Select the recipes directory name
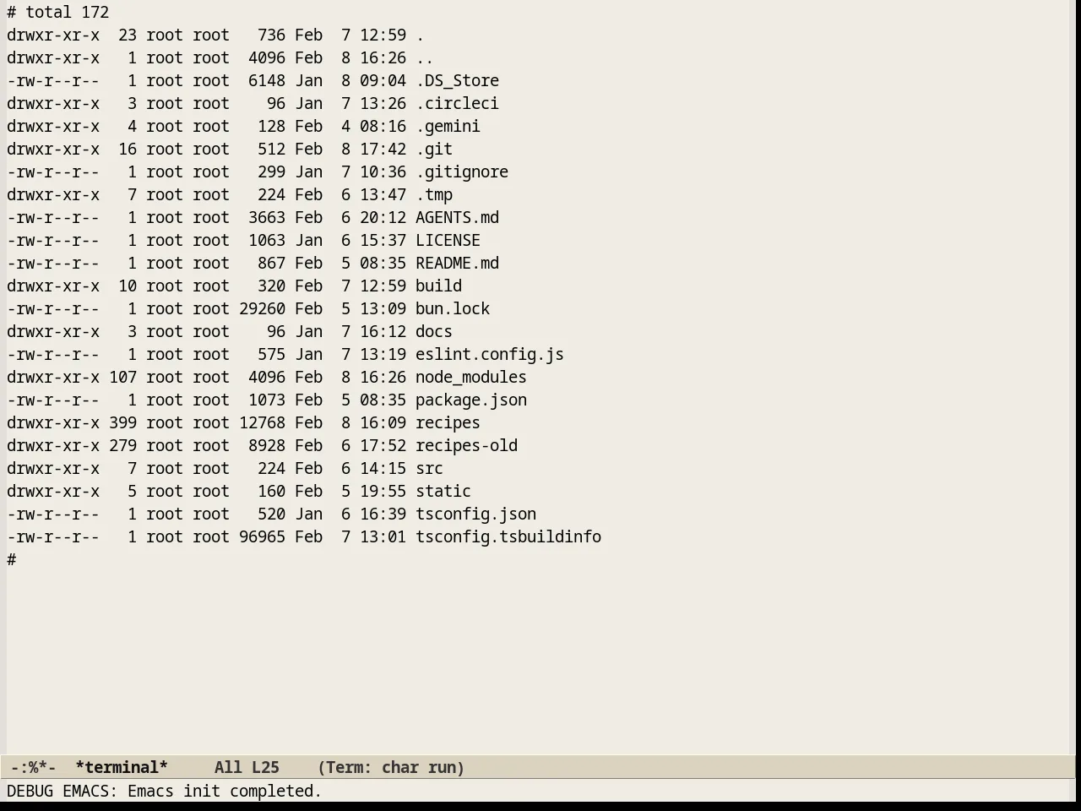This screenshot has height=811, width=1081. (448, 423)
